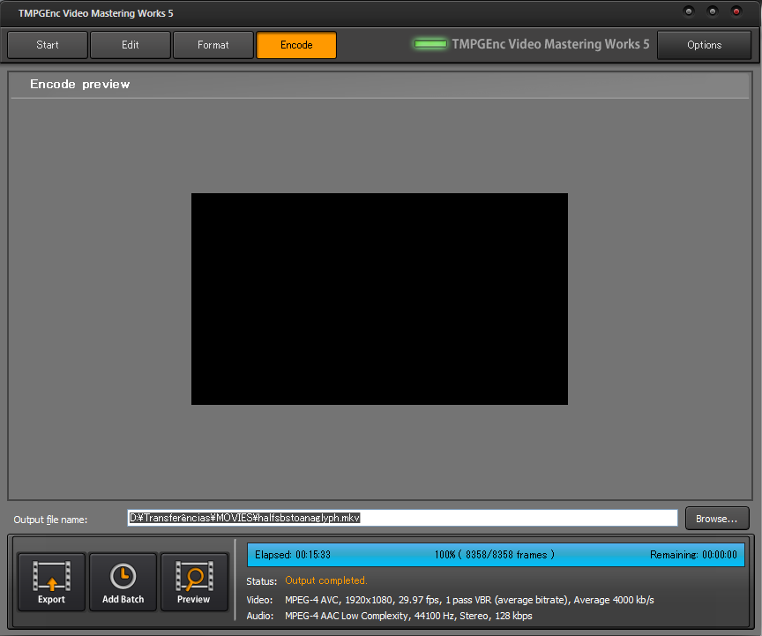The height and width of the screenshot is (636, 762).
Task: Click the Browse... button
Action: pos(717,519)
